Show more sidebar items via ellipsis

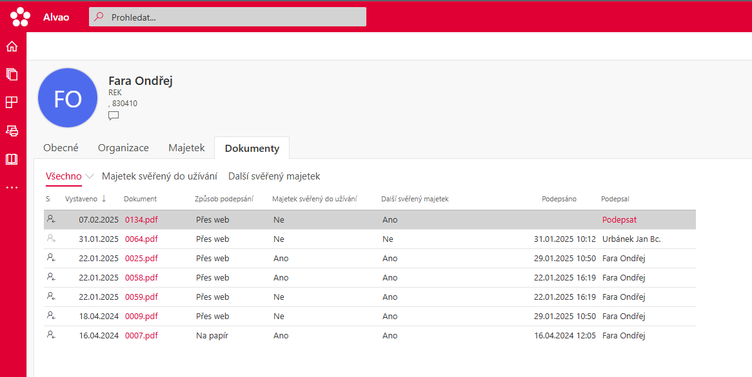[x=12, y=187]
